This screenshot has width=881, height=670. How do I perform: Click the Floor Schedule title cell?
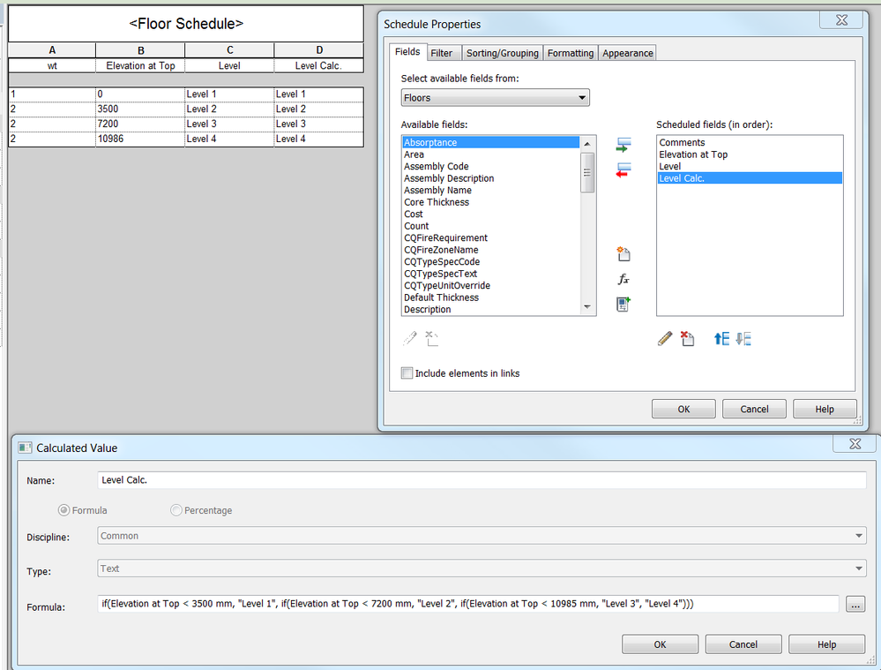coord(186,24)
